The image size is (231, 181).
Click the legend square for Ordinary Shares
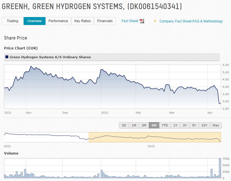click(7, 57)
